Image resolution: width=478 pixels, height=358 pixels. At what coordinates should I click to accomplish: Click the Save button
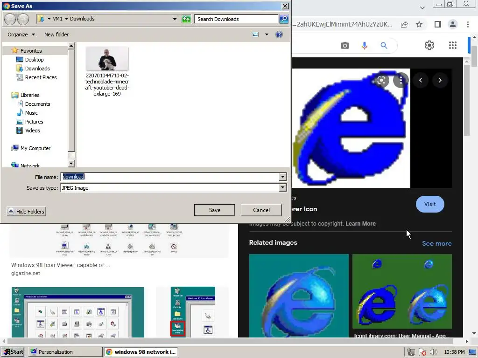coord(215,210)
